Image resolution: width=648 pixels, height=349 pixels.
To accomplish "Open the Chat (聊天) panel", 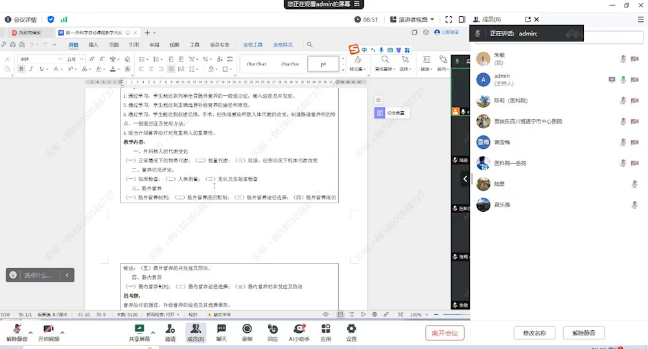I will point(222,333).
